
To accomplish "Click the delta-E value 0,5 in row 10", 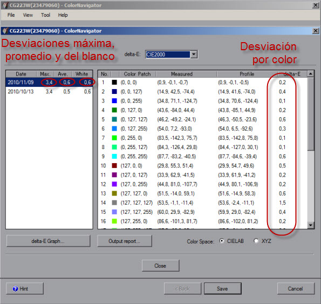I will [282, 166].
